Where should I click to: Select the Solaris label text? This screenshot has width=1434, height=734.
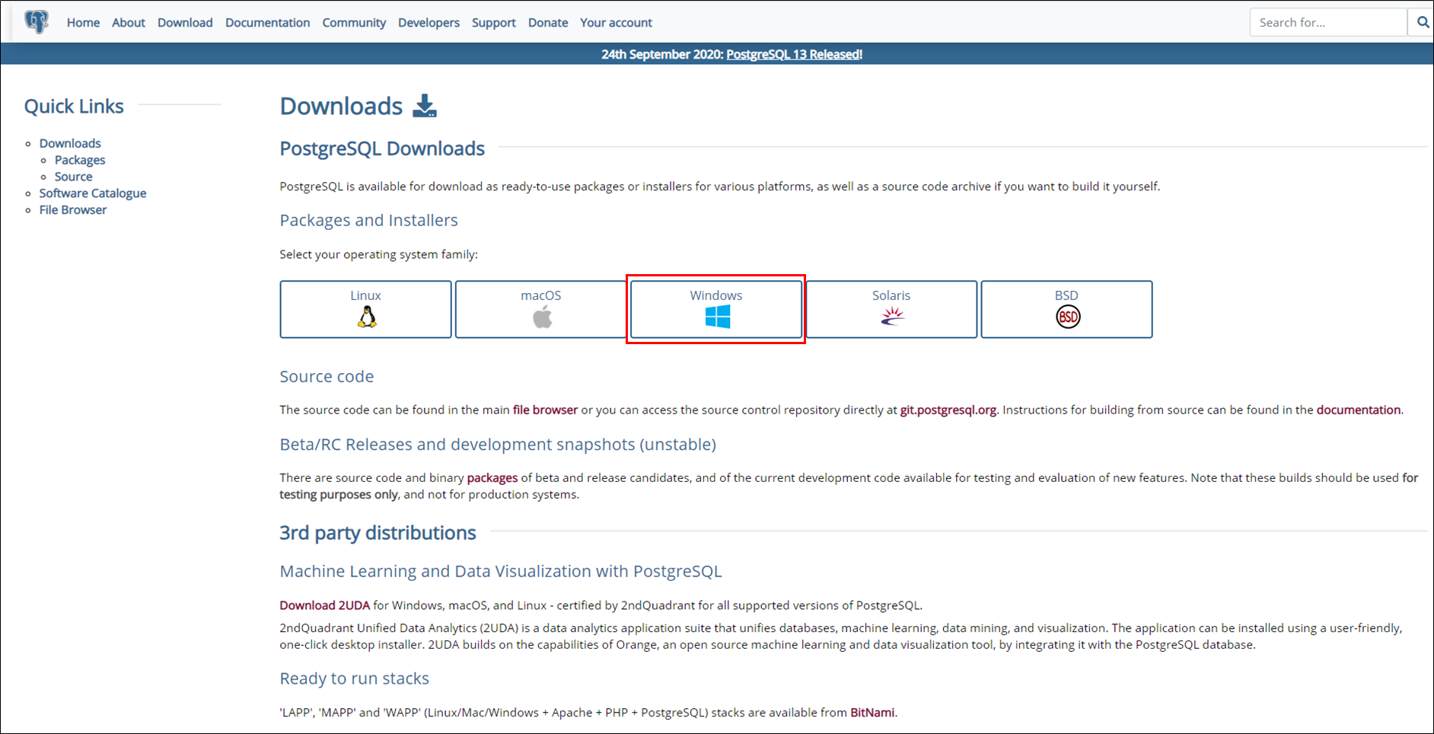[x=891, y=295]
